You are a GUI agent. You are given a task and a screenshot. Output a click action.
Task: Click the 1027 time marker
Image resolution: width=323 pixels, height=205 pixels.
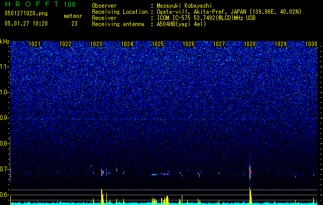point(219,44)
